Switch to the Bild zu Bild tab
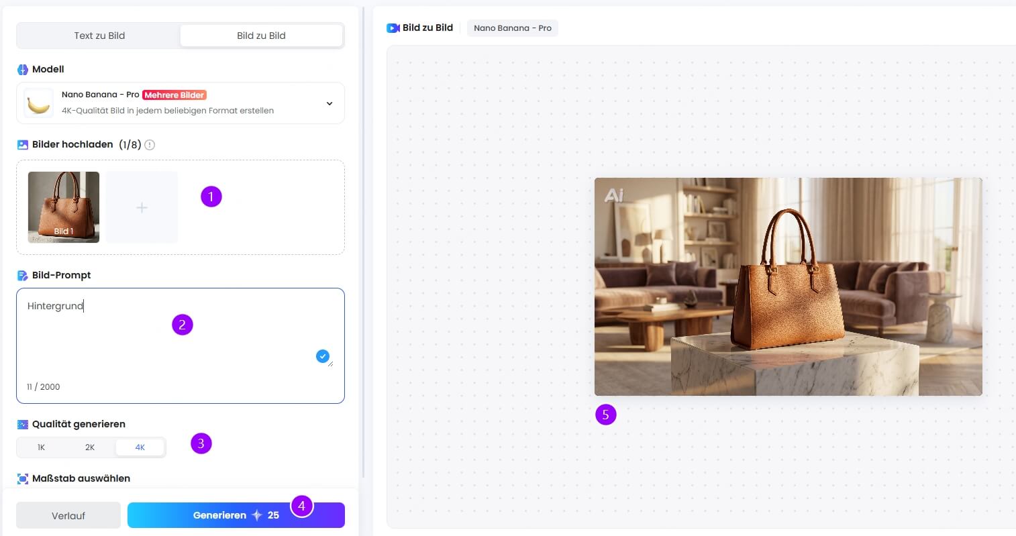The width and height of the screenshot is (1016, 536). pyautogui.click(x=261, y=36)
